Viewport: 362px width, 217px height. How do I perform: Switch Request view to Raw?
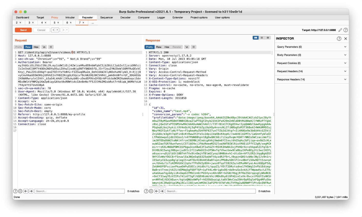(28, 47)
